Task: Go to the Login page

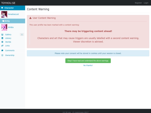Action: 146,3
